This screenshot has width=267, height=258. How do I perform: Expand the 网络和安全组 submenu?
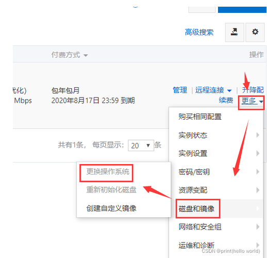click(x=216, y=227)
